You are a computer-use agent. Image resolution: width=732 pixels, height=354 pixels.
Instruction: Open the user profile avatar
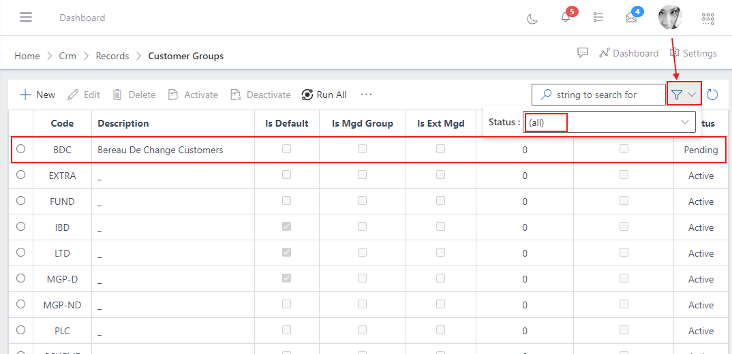(x=671, y=18)
